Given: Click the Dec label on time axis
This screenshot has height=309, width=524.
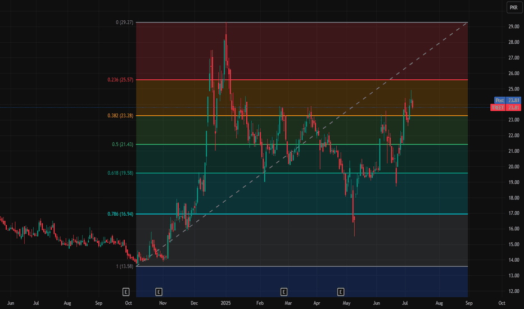Looking at the screenshot, I should [x=194, y=303].
